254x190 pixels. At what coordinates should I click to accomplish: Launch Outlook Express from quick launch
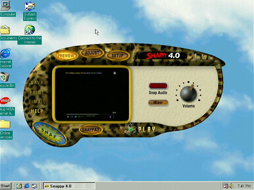pos(34,186)
